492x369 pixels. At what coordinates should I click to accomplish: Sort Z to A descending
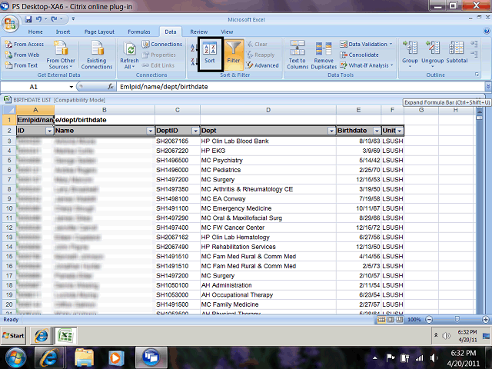tap(193, 61)
